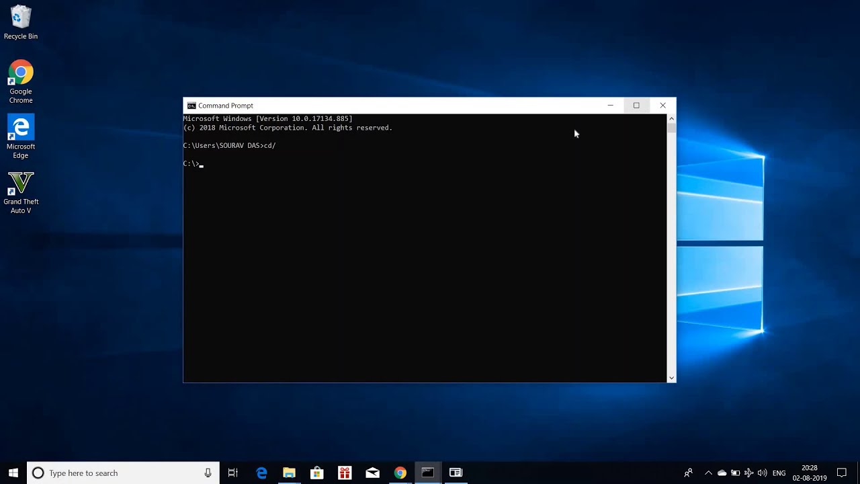Launch Google Chrome from the taskbar

(400, 473)
